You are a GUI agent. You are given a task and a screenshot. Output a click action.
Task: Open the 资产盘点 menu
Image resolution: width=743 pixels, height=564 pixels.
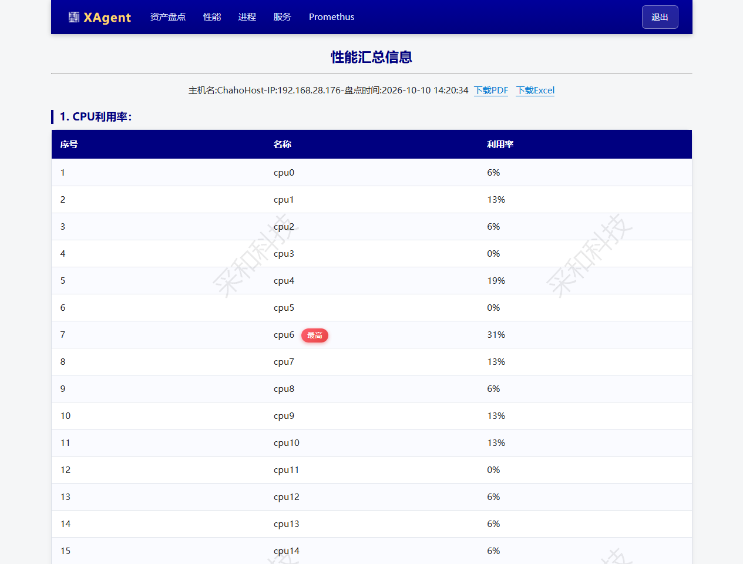tap(168, 17)
